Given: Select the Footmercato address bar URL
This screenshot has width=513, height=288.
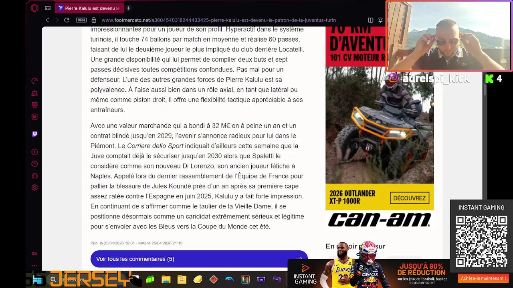Looking at the screenshot, I should pos(218,20).
